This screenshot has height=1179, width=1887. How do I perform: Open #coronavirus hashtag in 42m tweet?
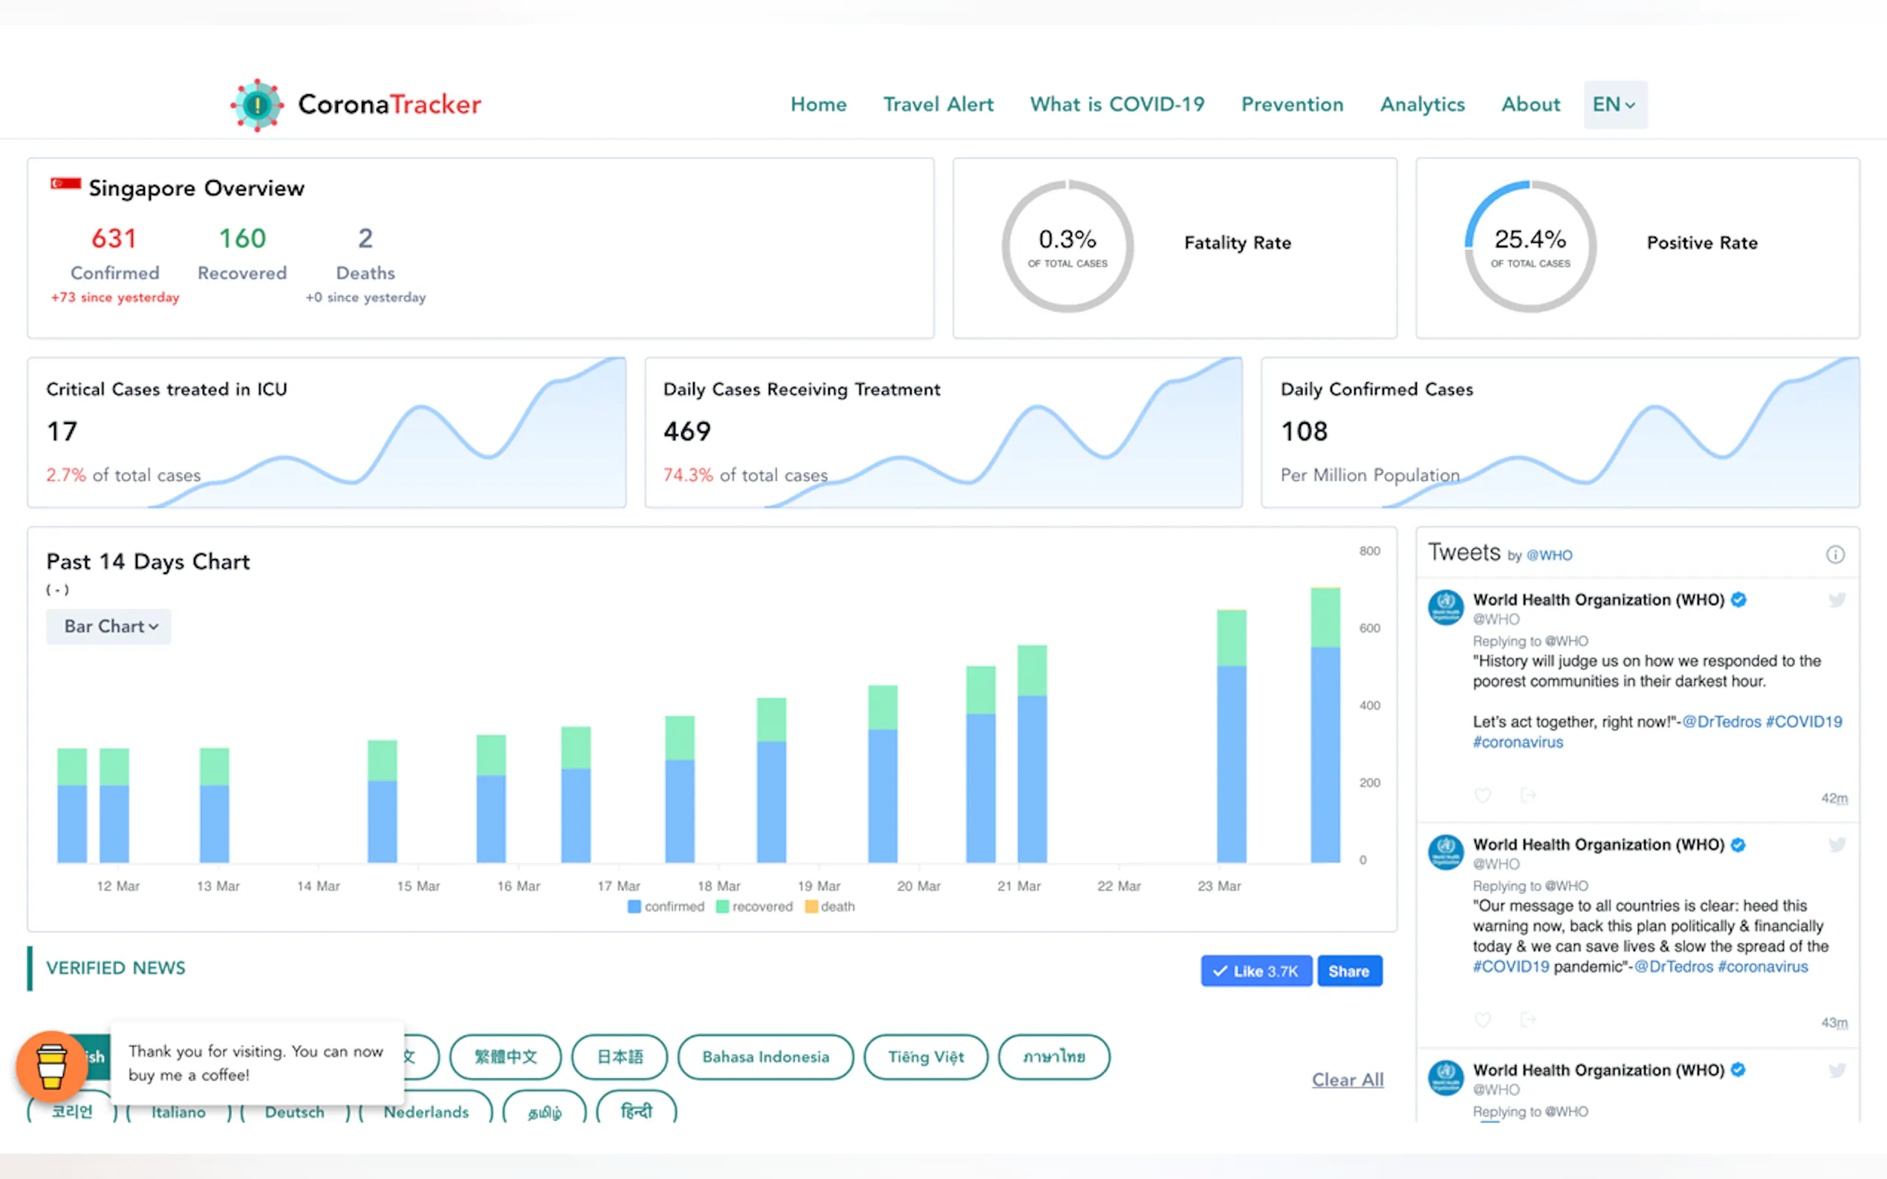point(1518,742)
